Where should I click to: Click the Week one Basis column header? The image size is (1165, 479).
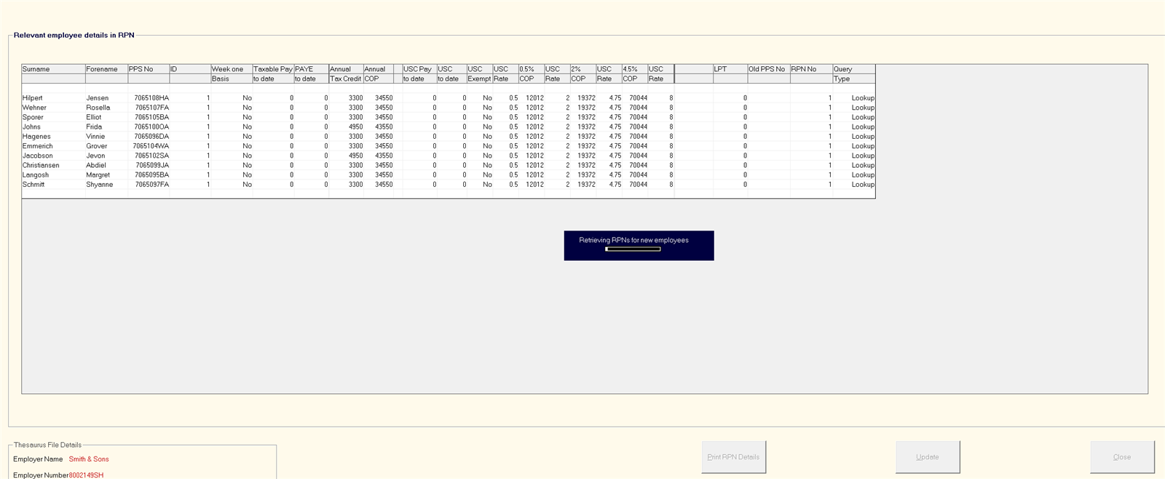[x=232, y=73]
